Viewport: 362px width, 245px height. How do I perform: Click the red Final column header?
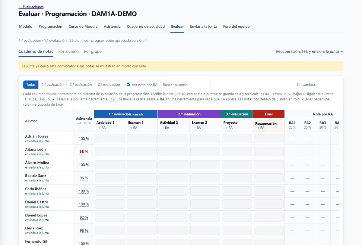(268, 114)
